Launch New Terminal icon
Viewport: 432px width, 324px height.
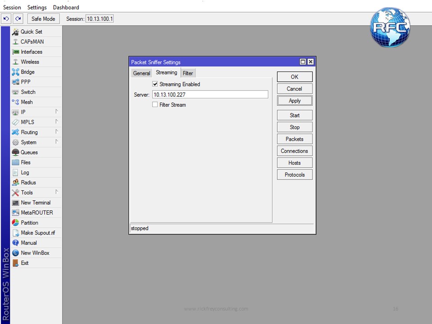[15, 203]
